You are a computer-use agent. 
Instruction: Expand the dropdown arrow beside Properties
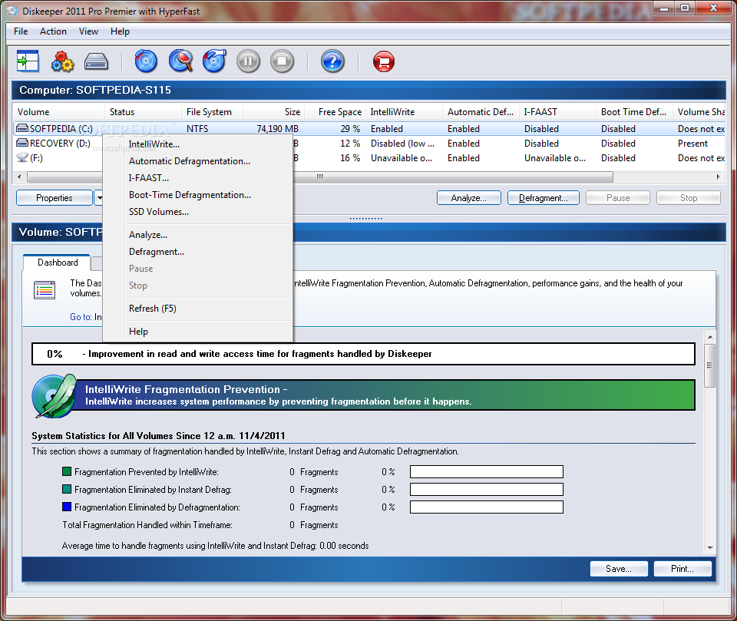click(x=99, y=198)
